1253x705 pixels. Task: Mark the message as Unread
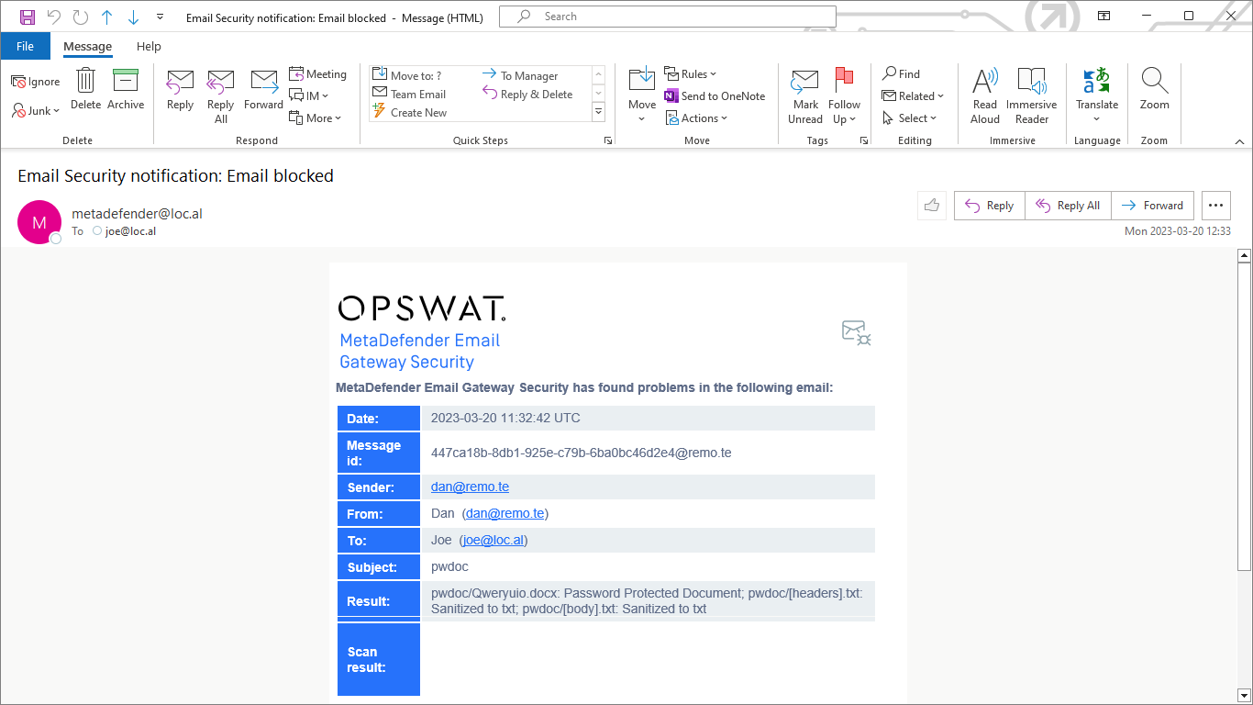coord(805,96)
